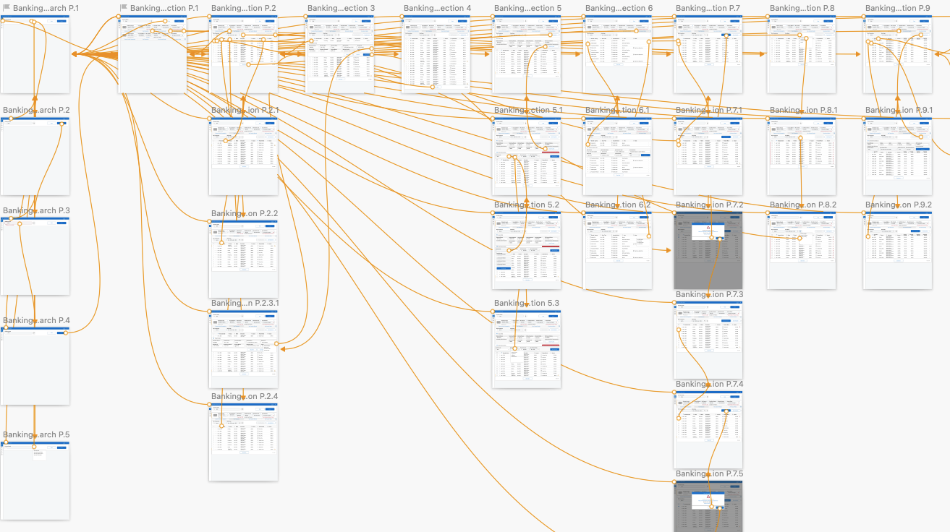Image resolution: width=950 pixels, height=532 pixels.
Task: Select the Banking...ion P.8.1 artboard thumbnail
Action: [x=802, y=155]
